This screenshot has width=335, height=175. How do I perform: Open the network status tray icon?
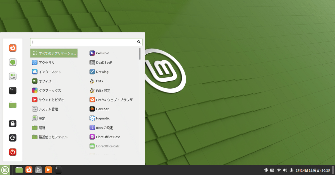[x=279, y=170]
